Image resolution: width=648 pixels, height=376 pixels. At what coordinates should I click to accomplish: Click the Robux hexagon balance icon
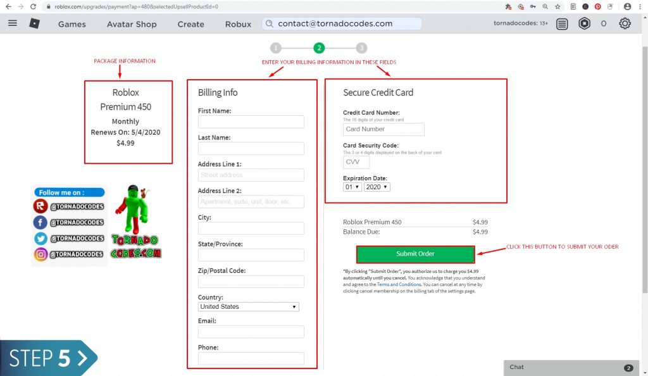click(585, 24)
